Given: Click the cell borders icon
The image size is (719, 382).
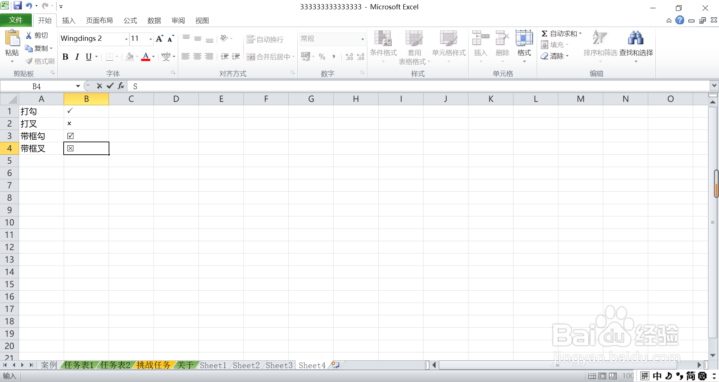Looking at the screenshot, I should (109, 57).
